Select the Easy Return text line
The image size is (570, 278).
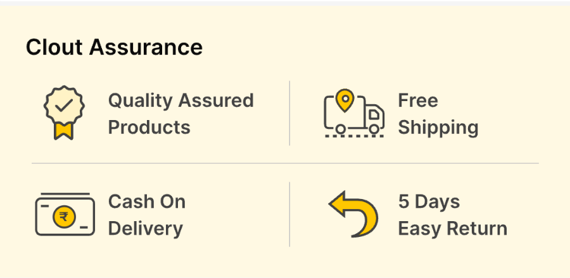point(452,229)
